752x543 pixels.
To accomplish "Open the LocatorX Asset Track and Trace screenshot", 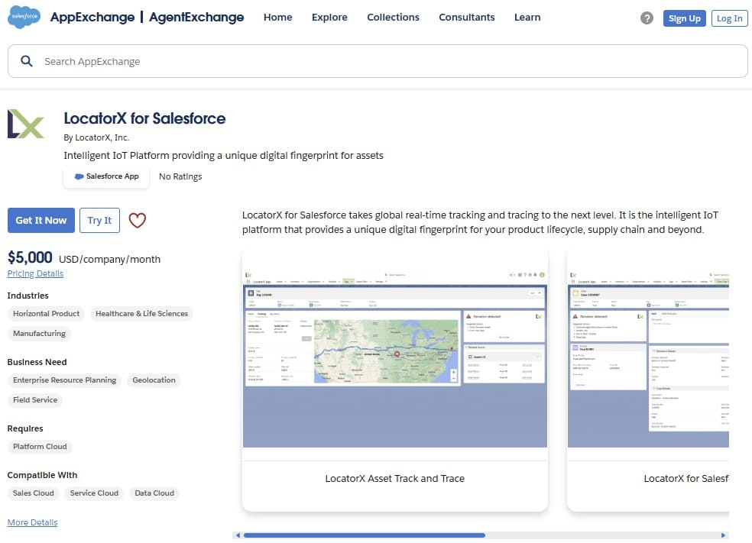I will click(394, 358).
